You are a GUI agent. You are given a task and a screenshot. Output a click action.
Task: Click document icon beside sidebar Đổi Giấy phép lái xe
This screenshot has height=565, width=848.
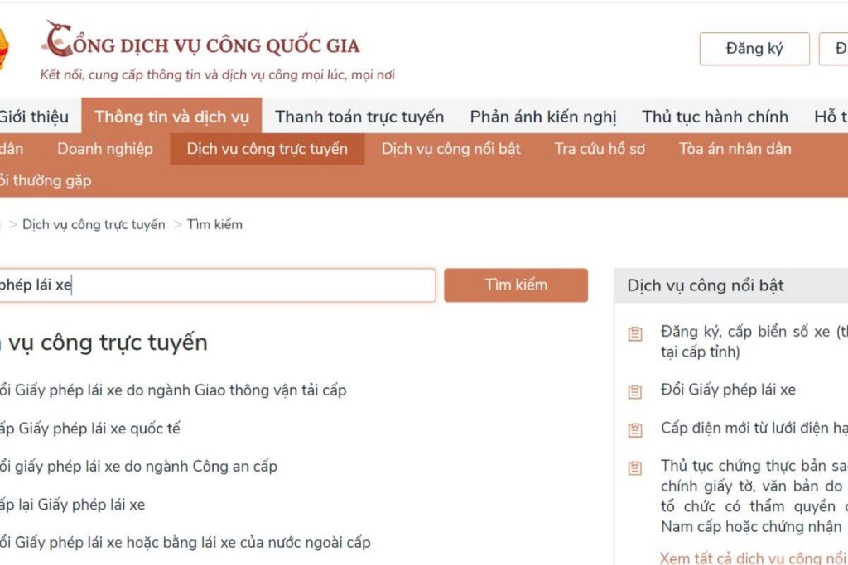tap(635, 391)
